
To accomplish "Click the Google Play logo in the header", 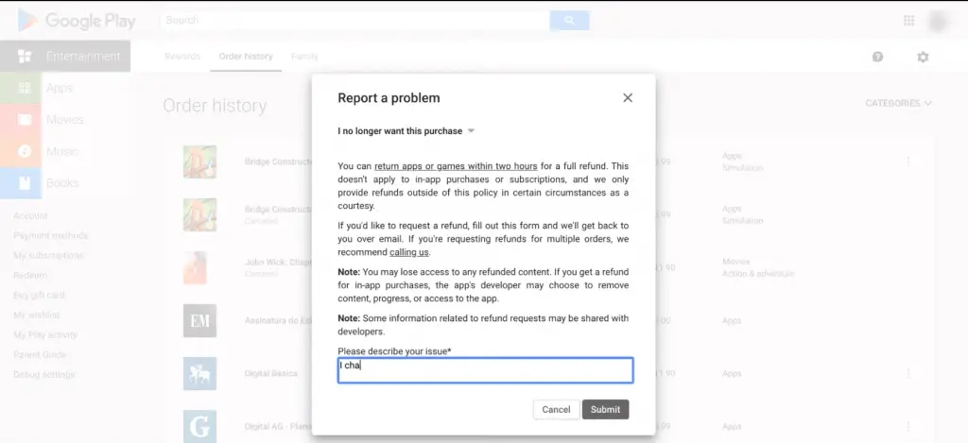I will pos(77,21).
